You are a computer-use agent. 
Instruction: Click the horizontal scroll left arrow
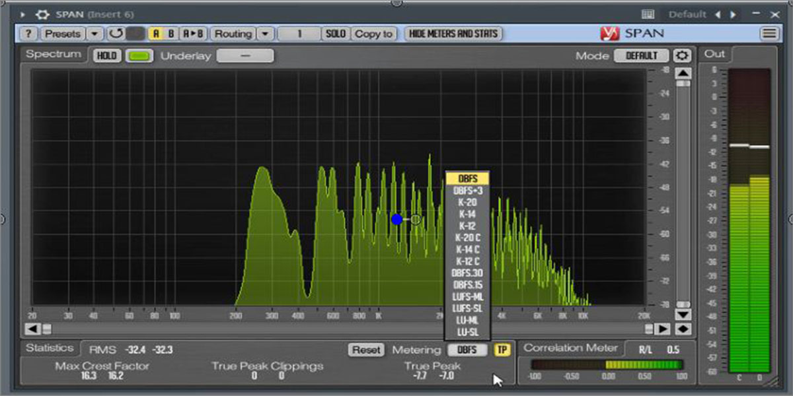pyautogui.click(x=32, y=329)
